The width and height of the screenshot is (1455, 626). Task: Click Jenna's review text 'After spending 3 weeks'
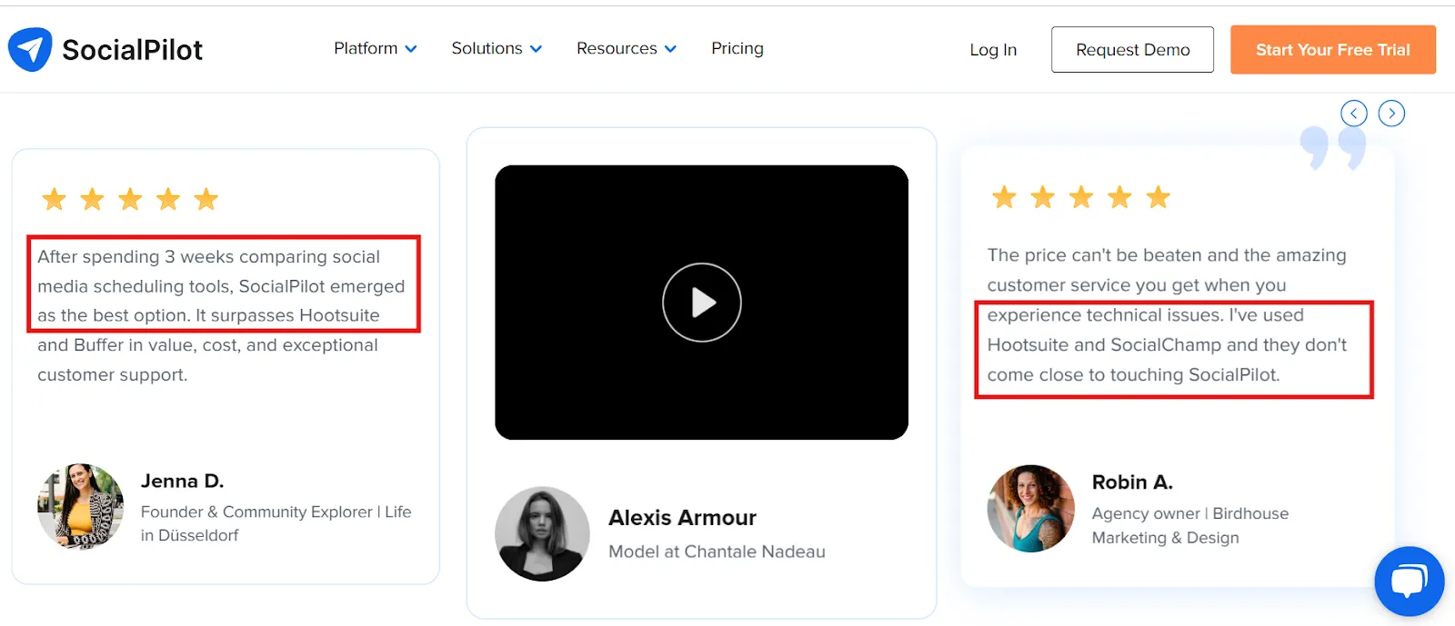click(x=135, y=257)
